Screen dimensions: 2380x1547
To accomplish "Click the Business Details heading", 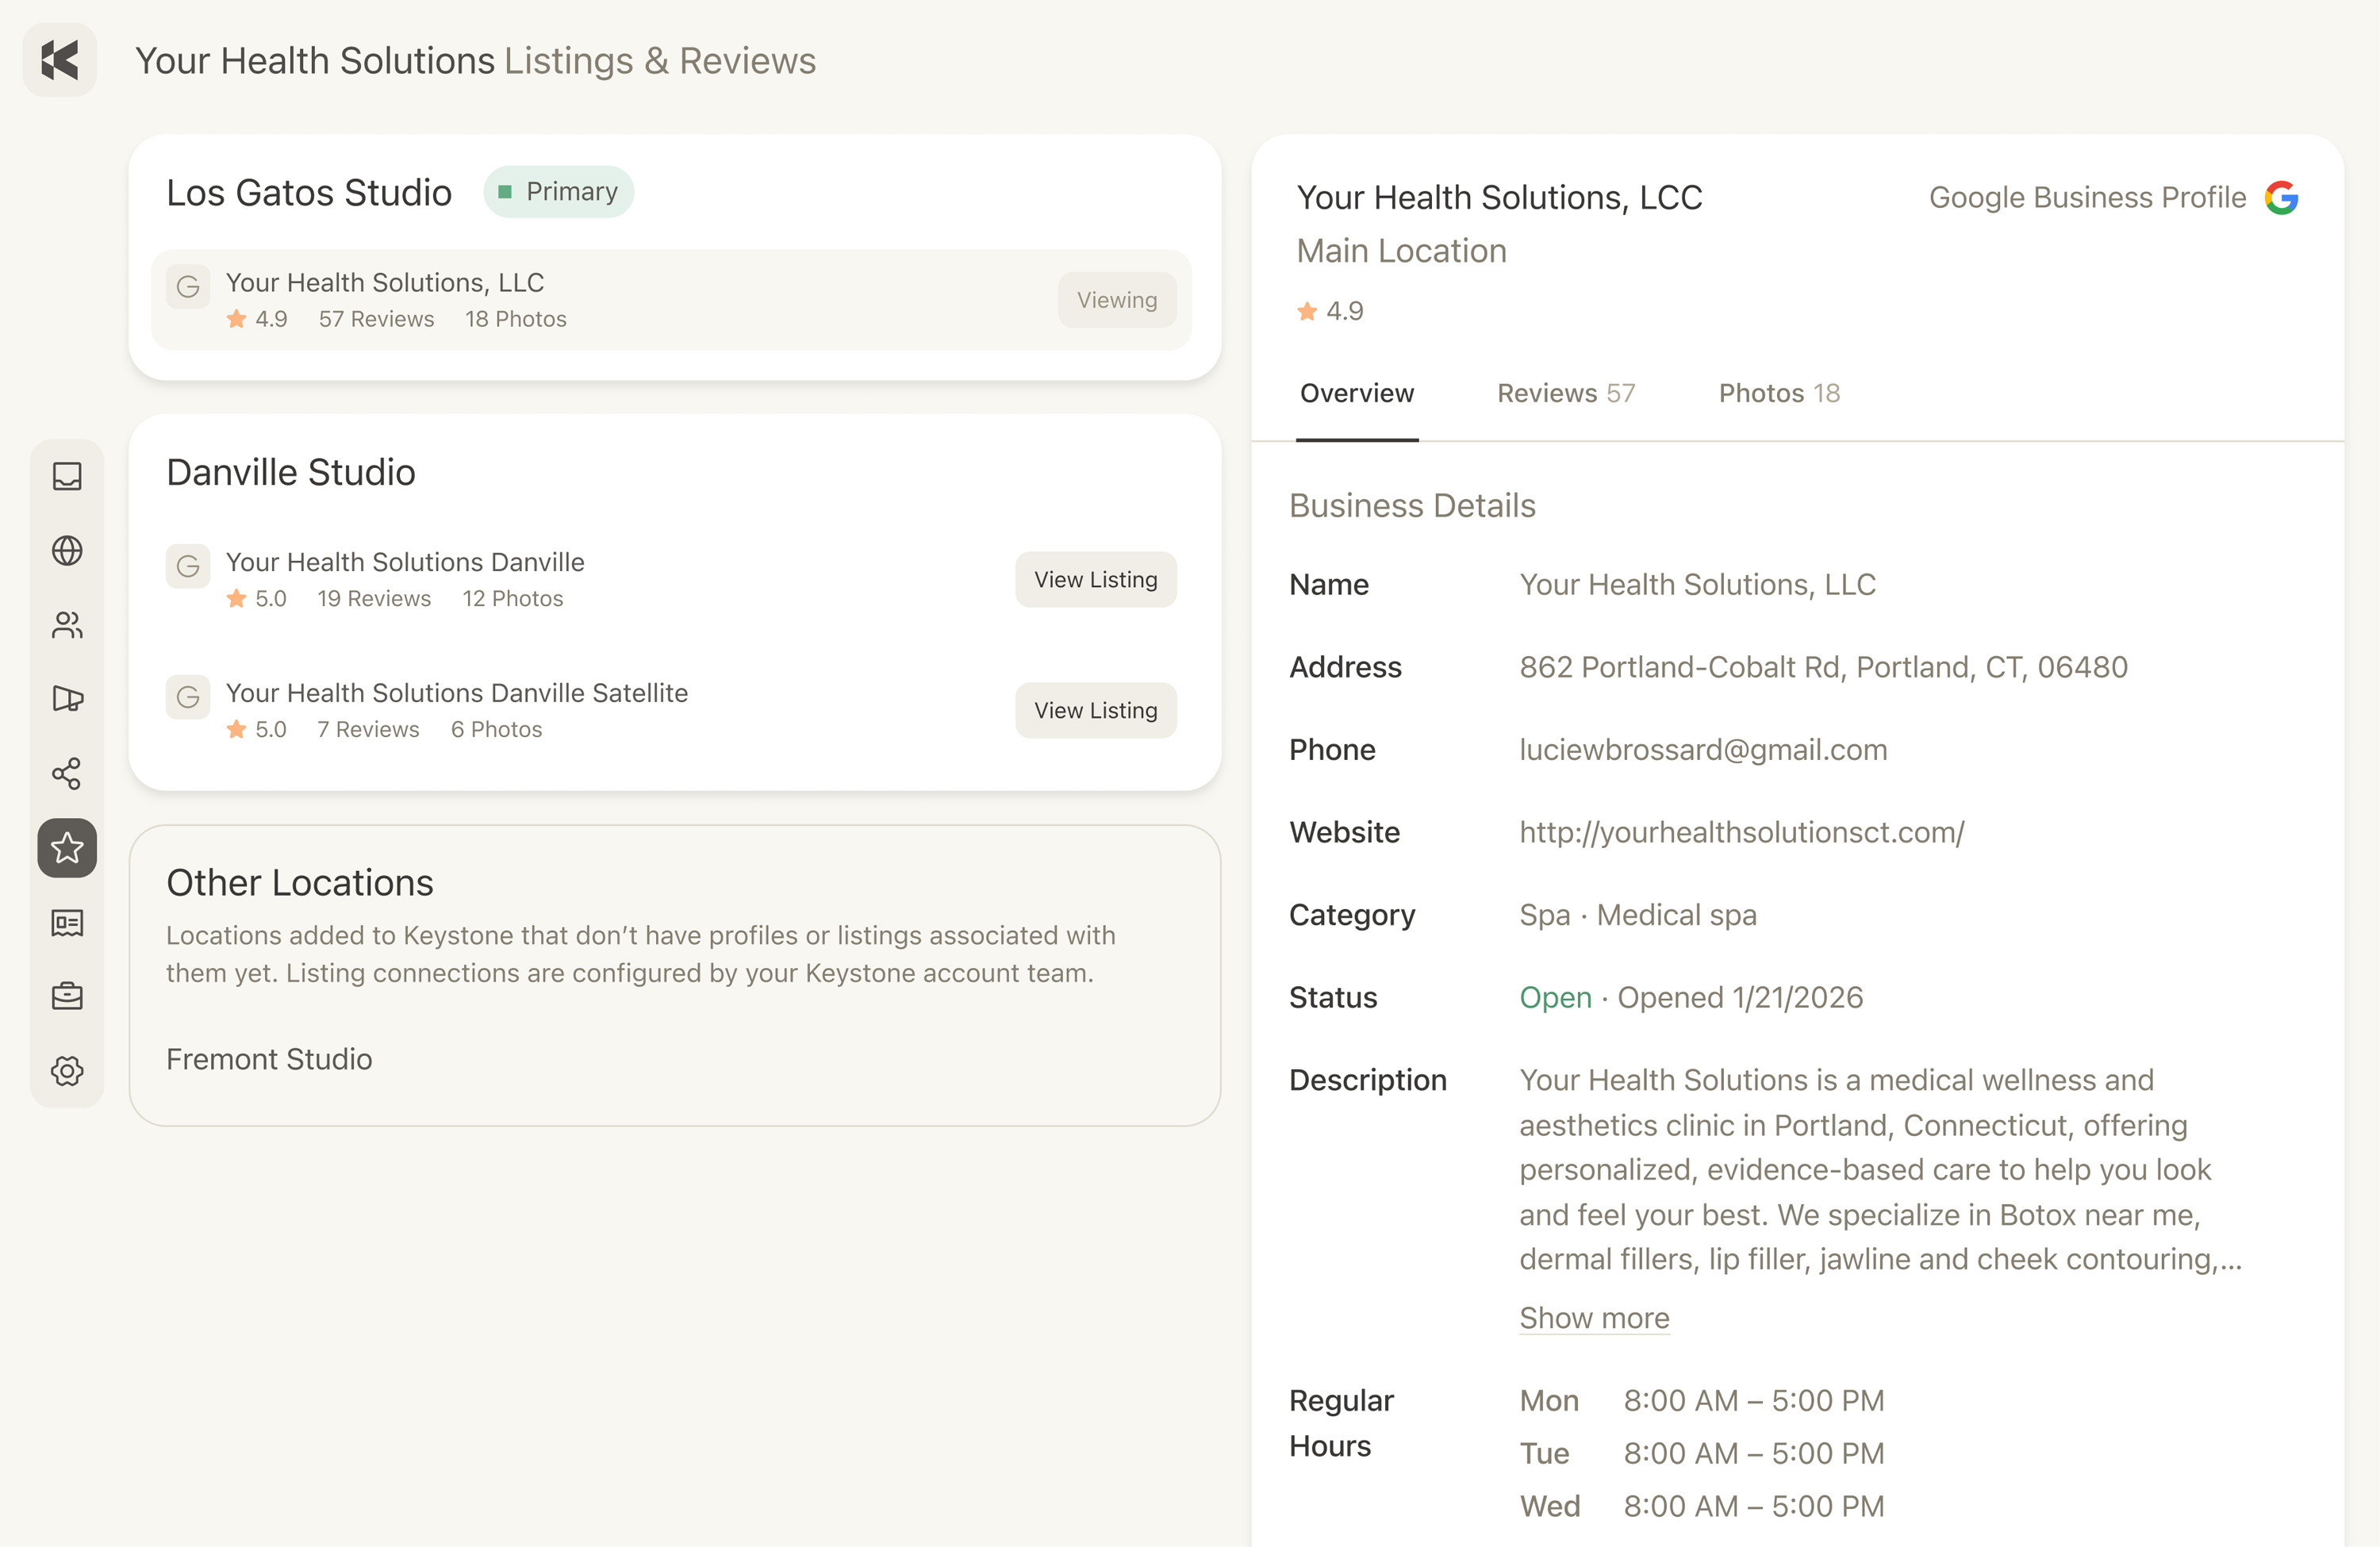I will coord(1412,505).
